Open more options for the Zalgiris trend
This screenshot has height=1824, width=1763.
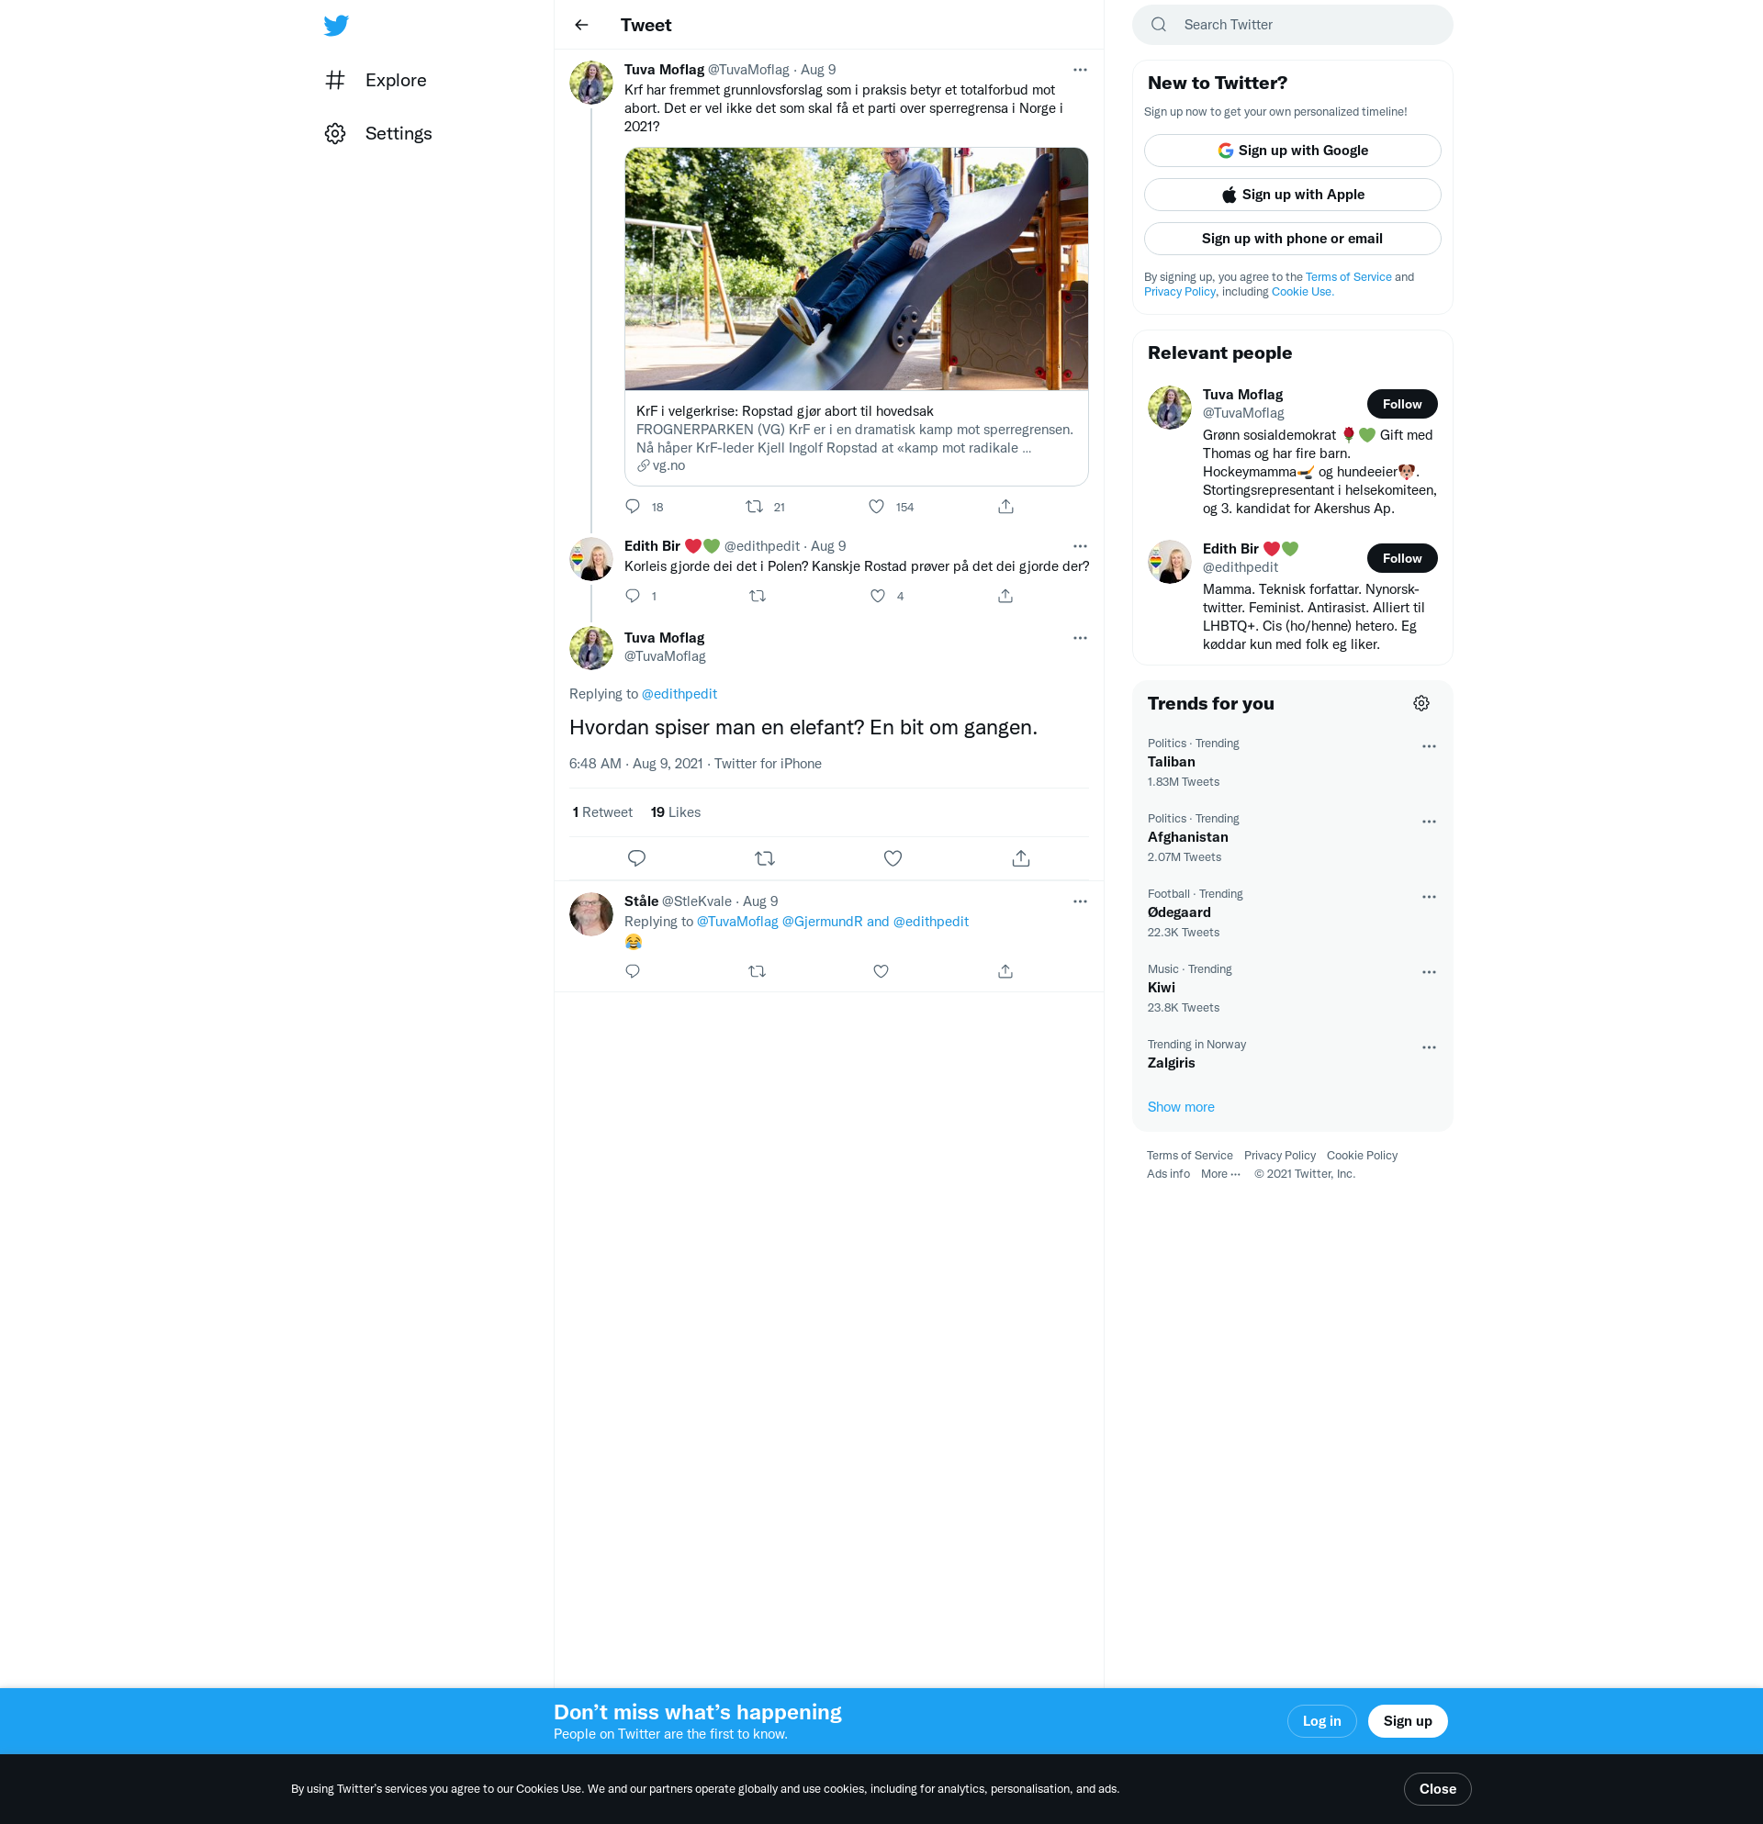(1429, 1048)
